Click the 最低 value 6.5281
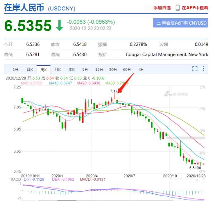The image size is (215, 201). click(x=33, y=54)
